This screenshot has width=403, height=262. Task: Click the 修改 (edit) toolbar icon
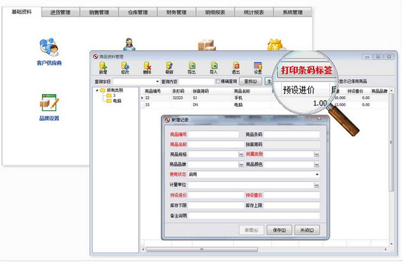[125, 68]
